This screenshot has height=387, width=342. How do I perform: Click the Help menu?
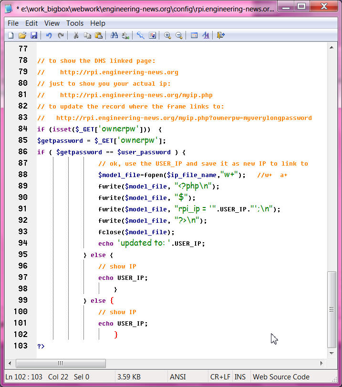pyautogui.click(x=98, y=23)
